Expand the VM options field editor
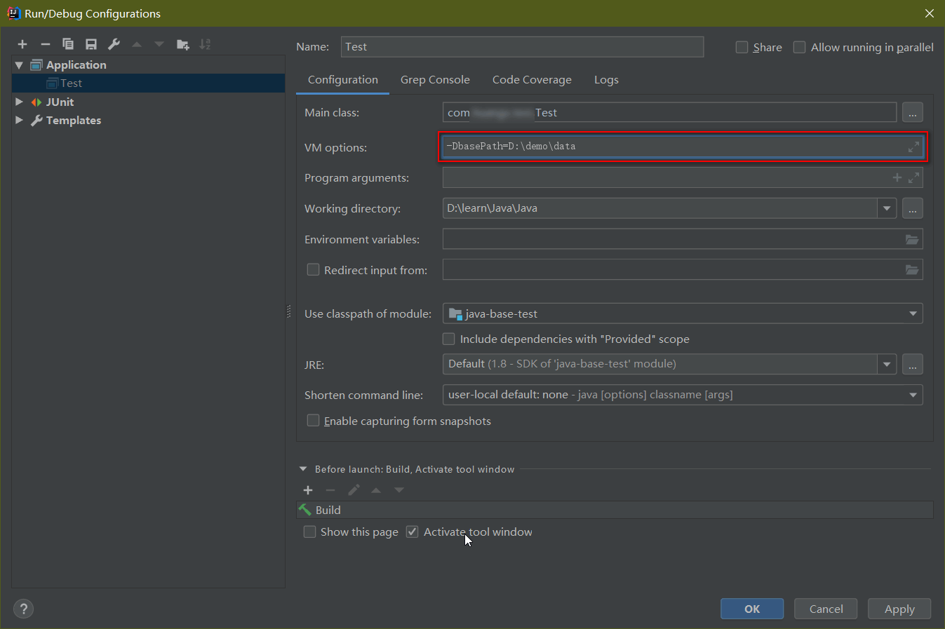The width and height of the screenshot is (945, 629). [913, 147]
